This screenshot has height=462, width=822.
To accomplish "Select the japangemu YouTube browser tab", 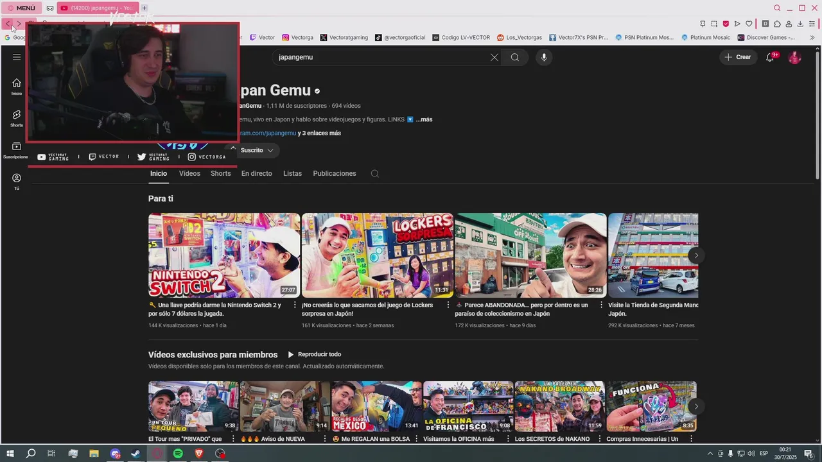I will [98, 8].
